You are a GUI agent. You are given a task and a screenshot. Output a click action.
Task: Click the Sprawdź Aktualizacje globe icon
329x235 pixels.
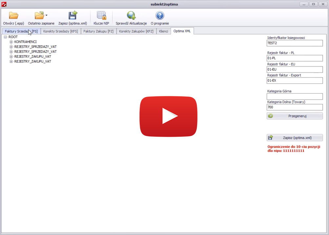131,16
